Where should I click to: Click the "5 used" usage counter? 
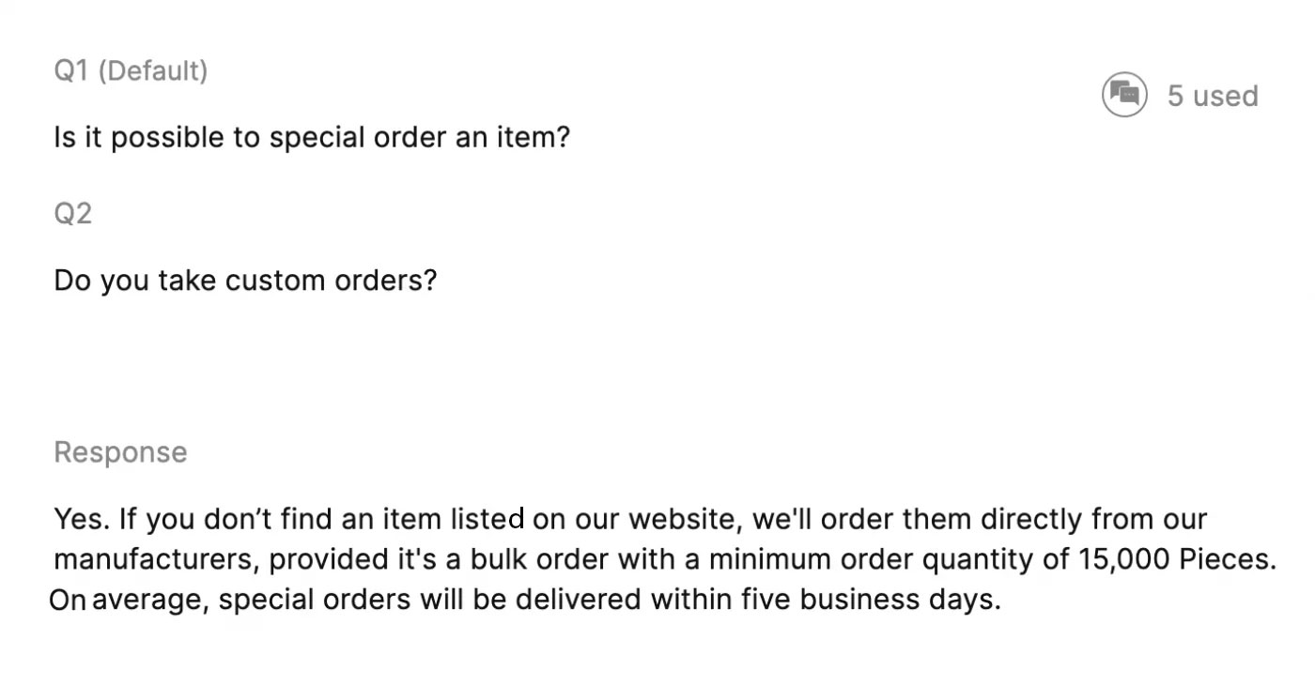click(1213, 96)
